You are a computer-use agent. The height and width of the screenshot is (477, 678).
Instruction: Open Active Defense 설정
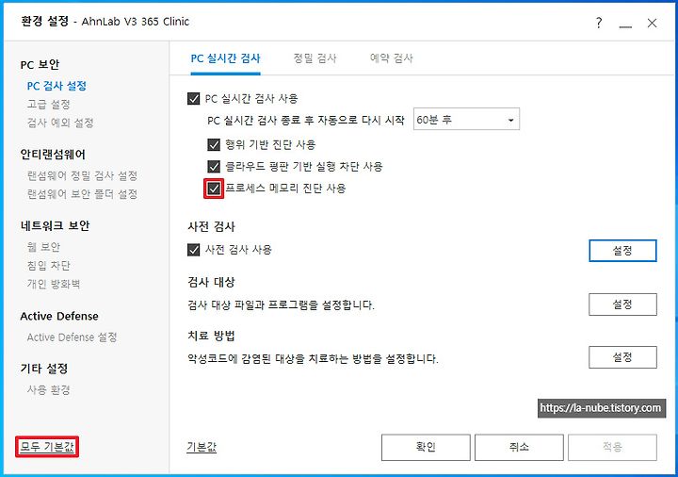tap(72, 337)
